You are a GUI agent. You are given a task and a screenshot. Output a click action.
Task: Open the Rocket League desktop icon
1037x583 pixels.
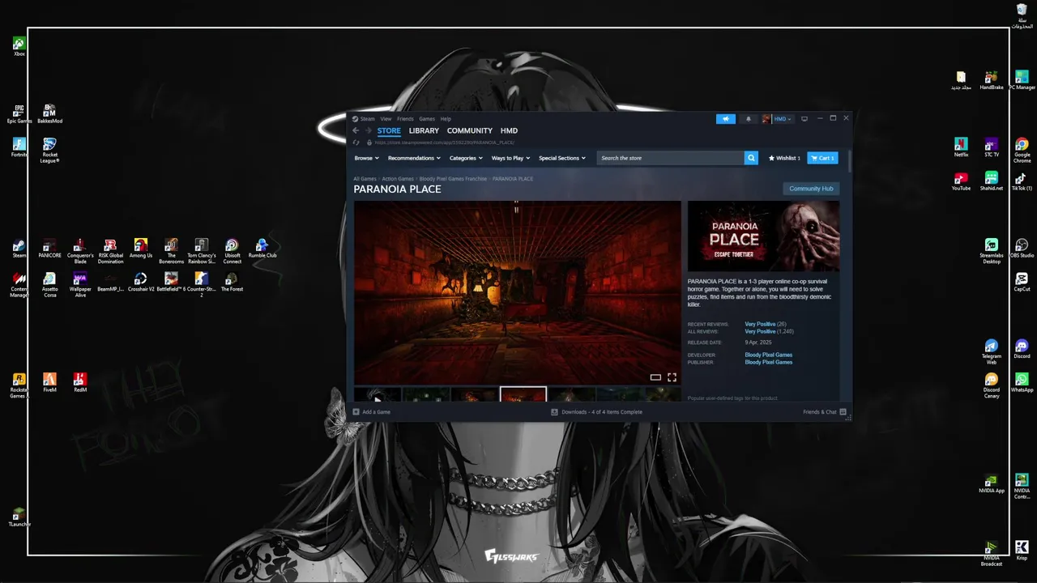point(49,150)
